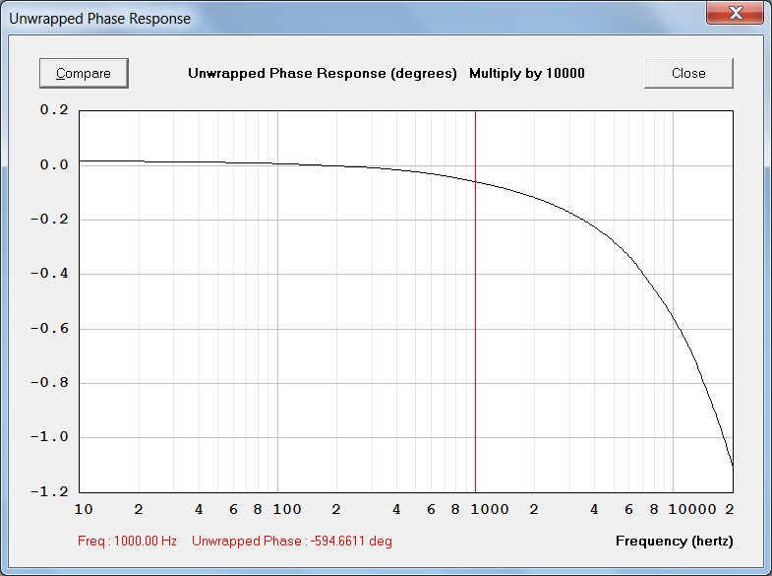Click the red 1000 Hz cursor line
Screen dimensions: 772x576
click(475, 301)
